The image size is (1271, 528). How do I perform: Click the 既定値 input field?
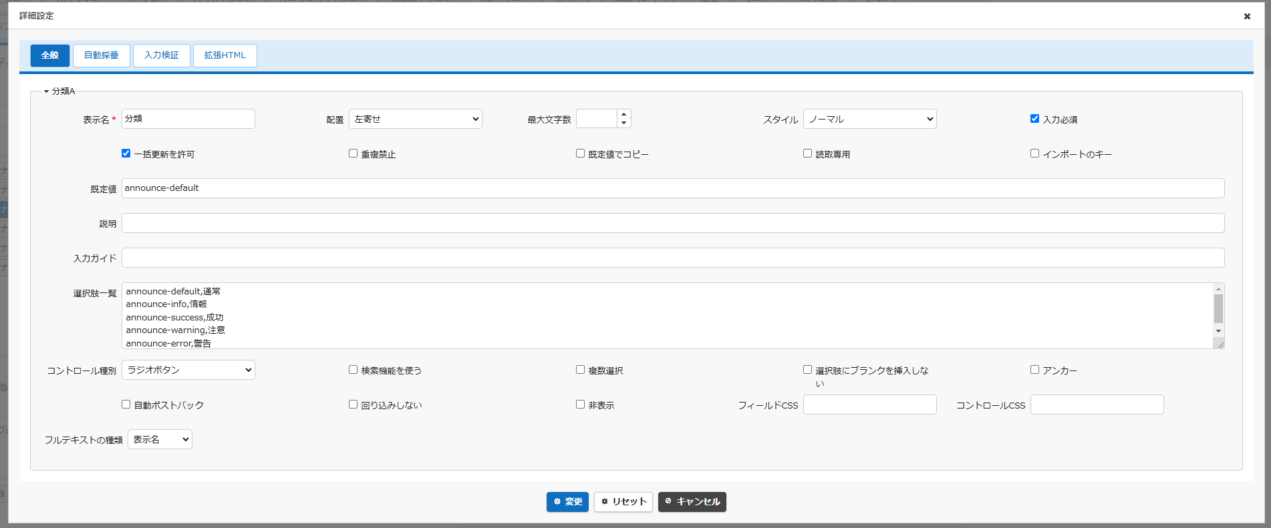pyautogui.click(x=673, y=188)
